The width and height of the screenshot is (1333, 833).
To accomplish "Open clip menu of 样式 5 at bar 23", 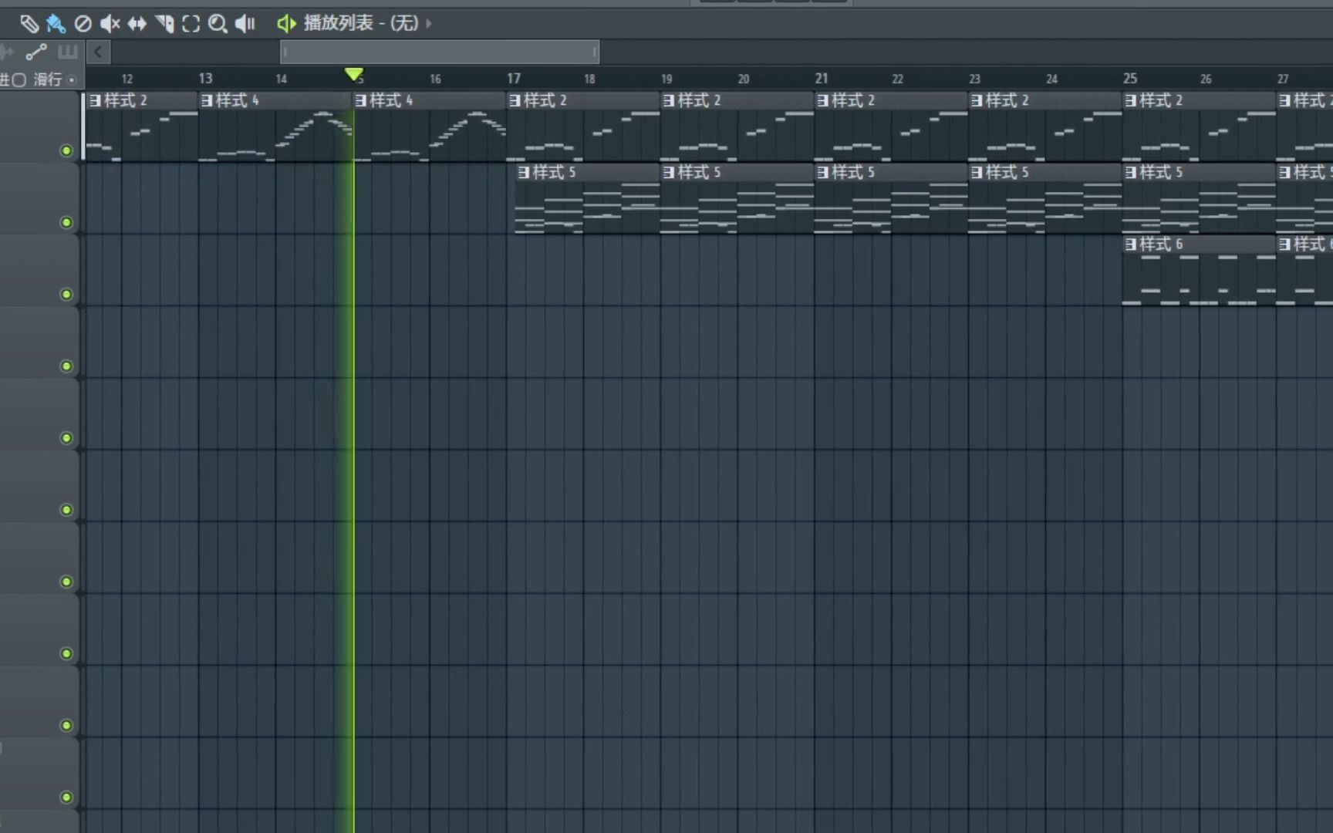I will 977,172.
